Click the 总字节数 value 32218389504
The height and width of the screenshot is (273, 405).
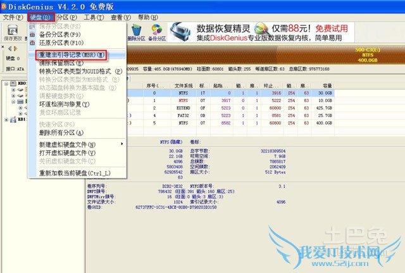click(x=273, y=151)
